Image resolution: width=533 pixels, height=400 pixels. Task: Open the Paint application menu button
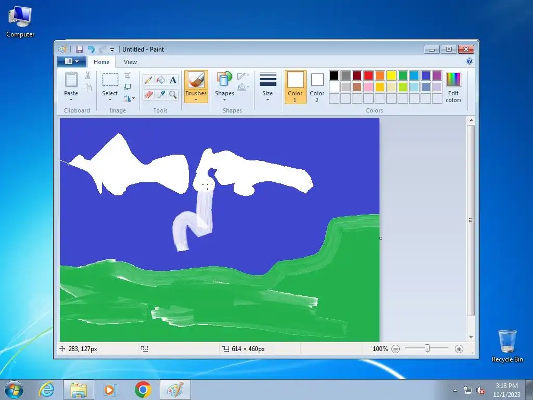tap(72, 61)
